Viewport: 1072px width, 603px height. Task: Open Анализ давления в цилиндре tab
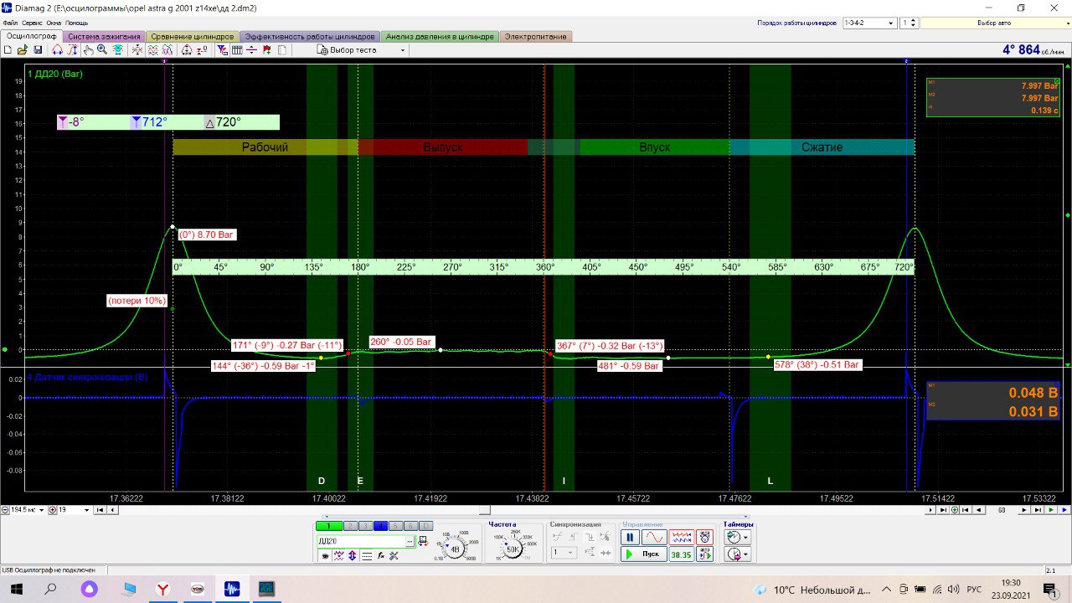pos(440,37)
